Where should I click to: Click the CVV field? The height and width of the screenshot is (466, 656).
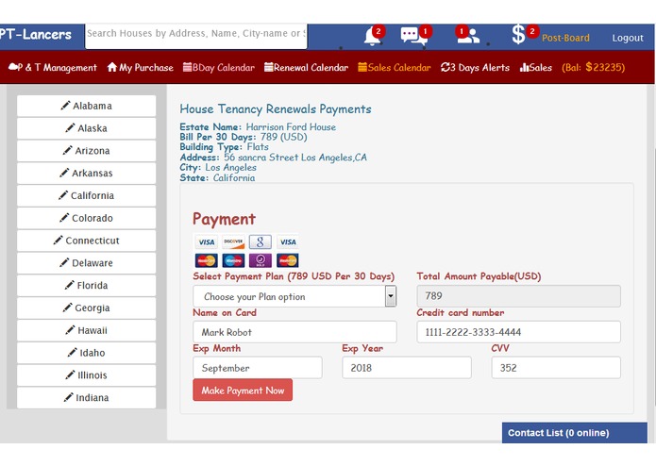pos(556,368)
